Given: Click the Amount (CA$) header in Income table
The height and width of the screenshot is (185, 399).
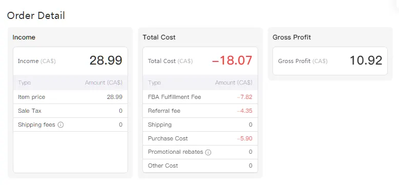Looking at the screenshot, I should [x=103, y=83].
